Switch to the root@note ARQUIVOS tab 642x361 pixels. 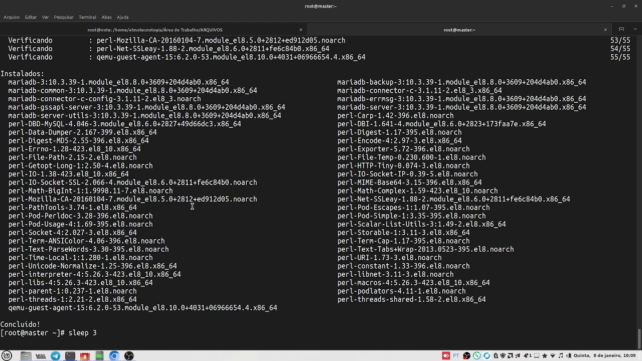[x=154, y=30]
